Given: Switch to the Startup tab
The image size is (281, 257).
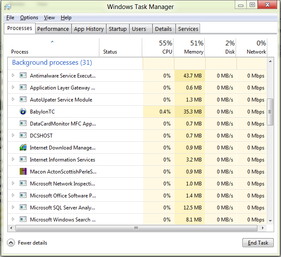Looking at the screenshot, I should (x=118, y=29).
